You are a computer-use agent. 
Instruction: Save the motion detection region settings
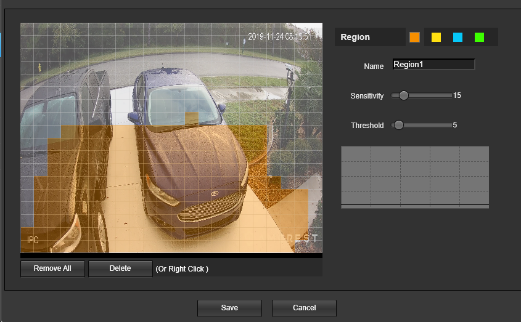click(x=229, y=308)
